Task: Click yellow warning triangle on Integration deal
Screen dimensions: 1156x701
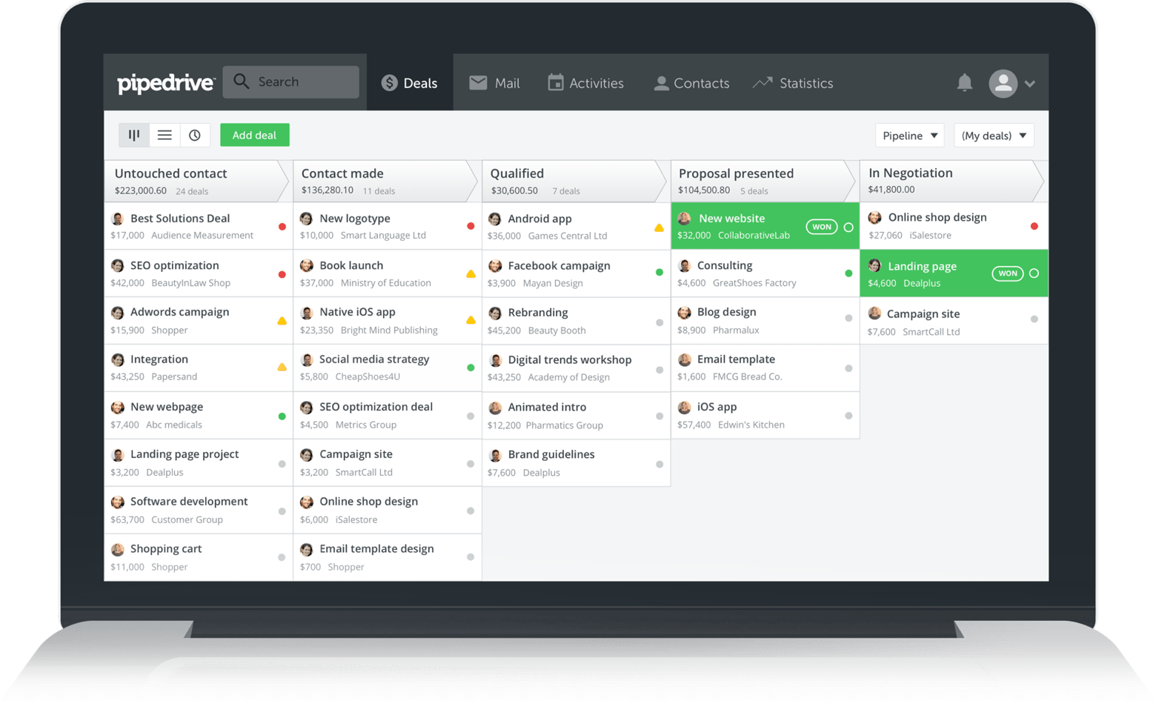Action: point(282,367)
